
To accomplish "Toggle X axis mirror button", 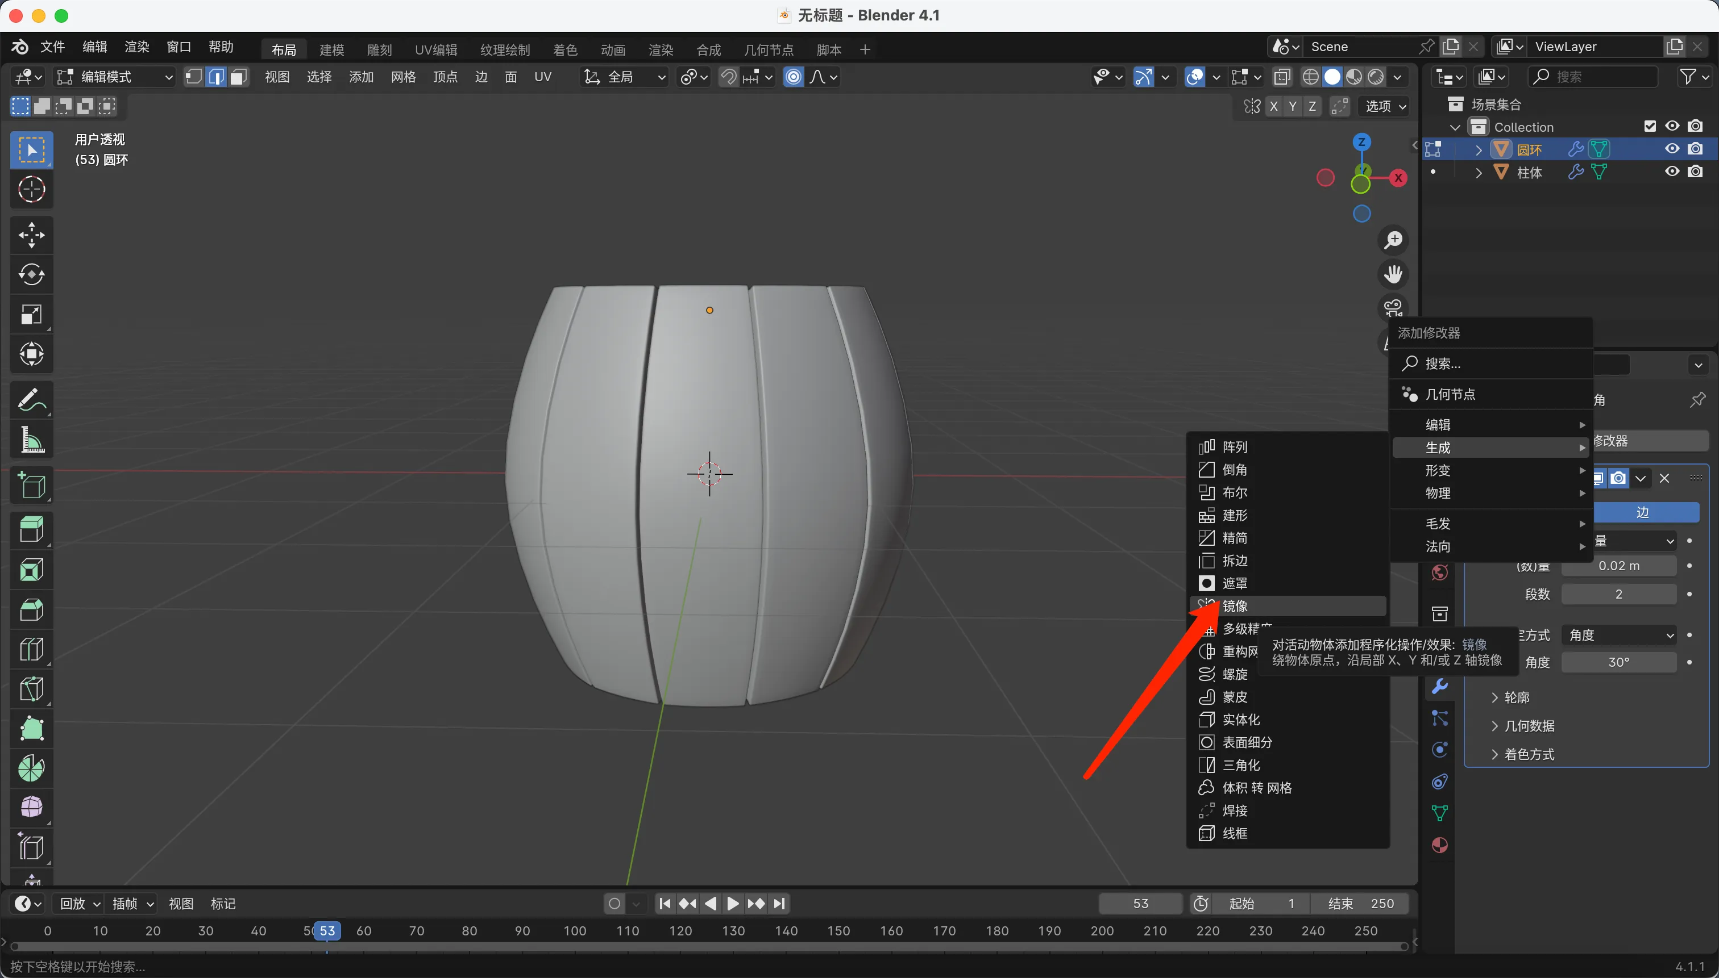I will tap(1273, 106).
